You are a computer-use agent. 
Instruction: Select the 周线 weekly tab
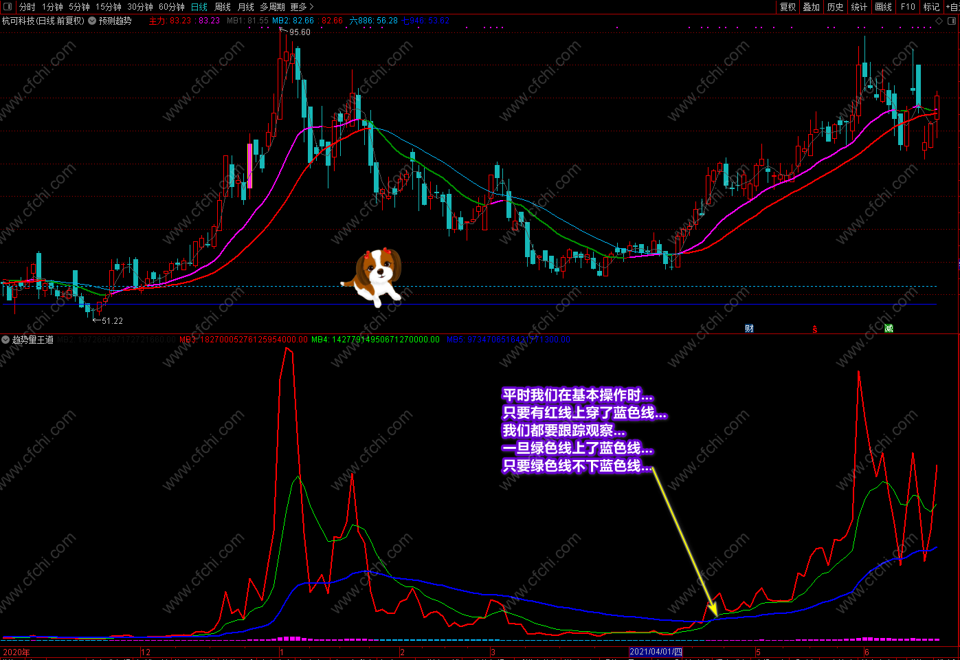[223, 7]
